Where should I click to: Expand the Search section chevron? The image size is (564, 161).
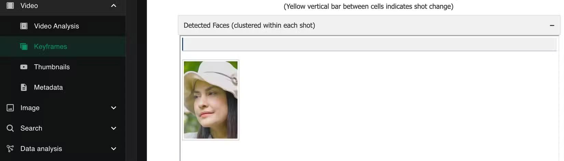113,128
